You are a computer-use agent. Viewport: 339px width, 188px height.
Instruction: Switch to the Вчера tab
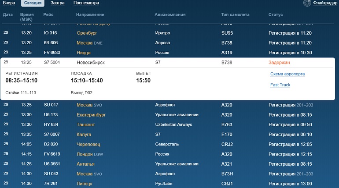tap(9, 3)
